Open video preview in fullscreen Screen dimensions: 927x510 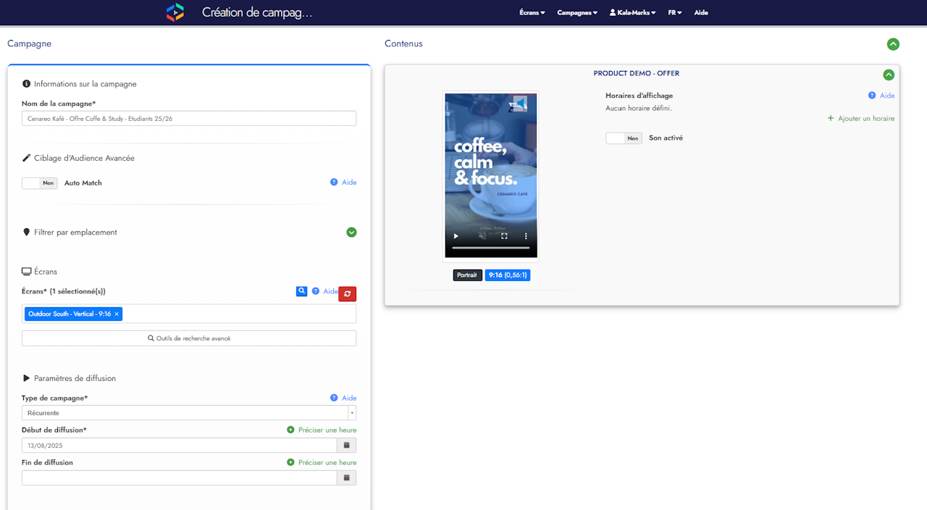point(504,236)
